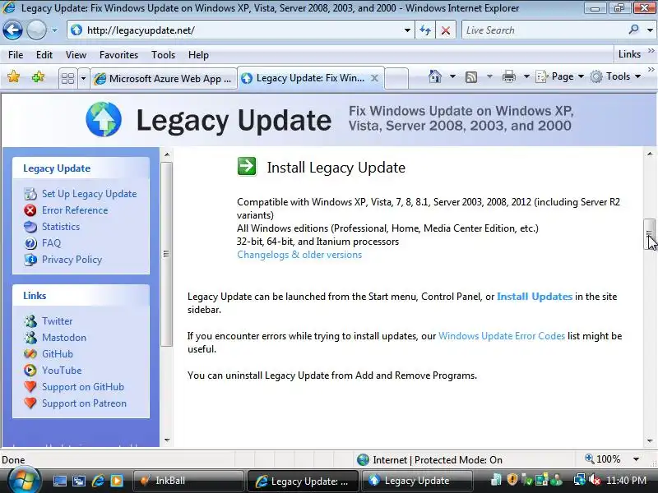This screenshot has width=658, height=493.
Task: Launch Internet Explorer from quick launch
Action: click(x=98, y=481)
